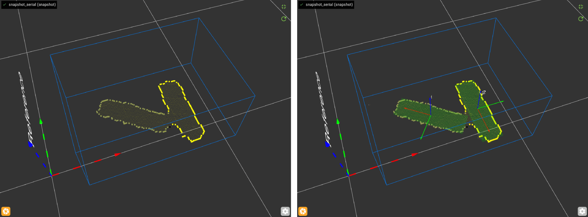Open settings gear in the left viewer
The image size is (588, 217).
(285, 211)
